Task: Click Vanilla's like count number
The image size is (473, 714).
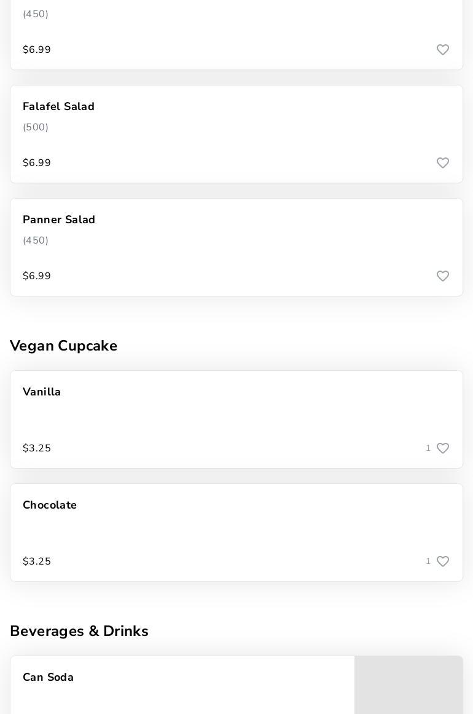Action: (428, 448)
